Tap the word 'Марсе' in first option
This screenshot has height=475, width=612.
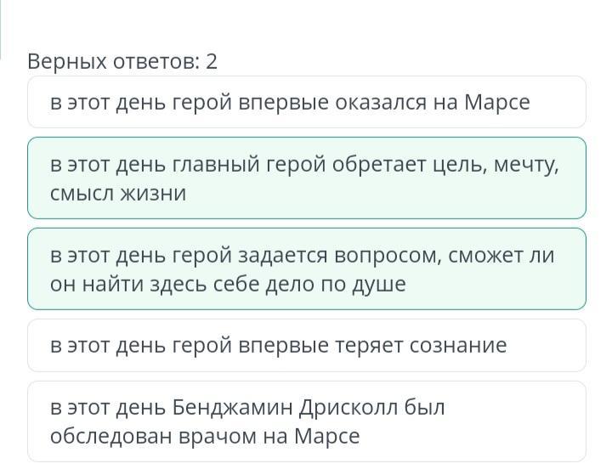pos(497,103)
